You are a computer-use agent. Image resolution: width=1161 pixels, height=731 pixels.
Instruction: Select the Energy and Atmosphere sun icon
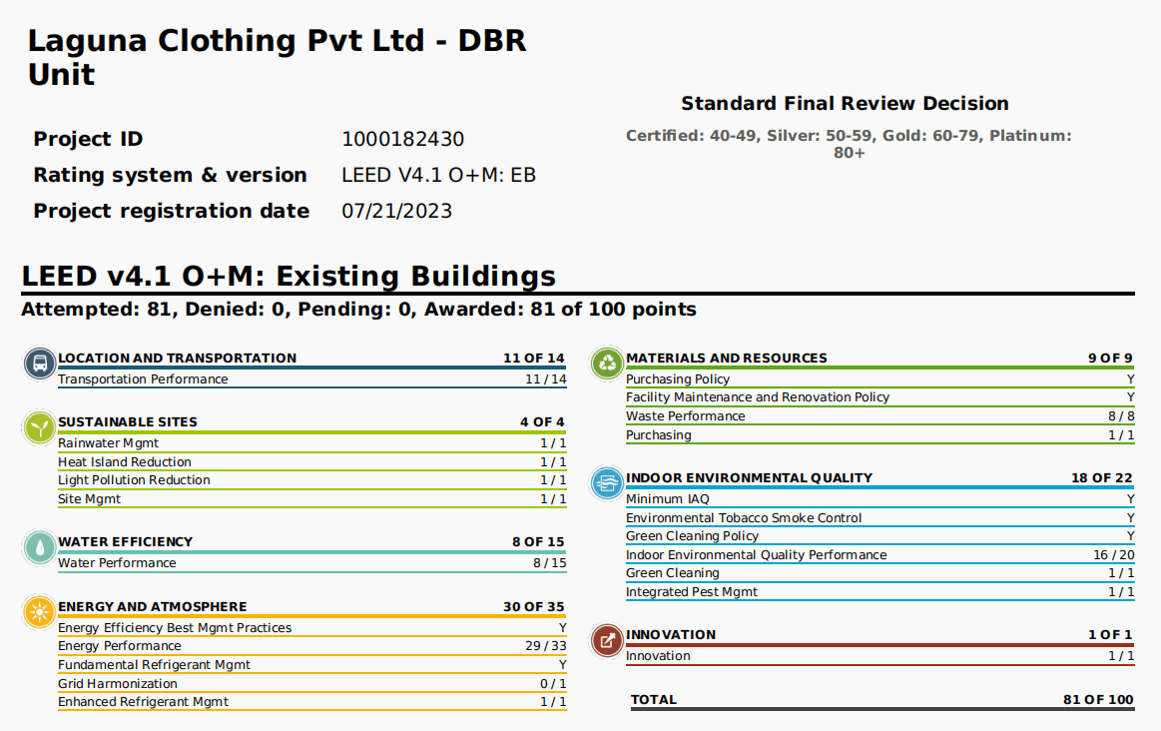click(x=40, y=612)
